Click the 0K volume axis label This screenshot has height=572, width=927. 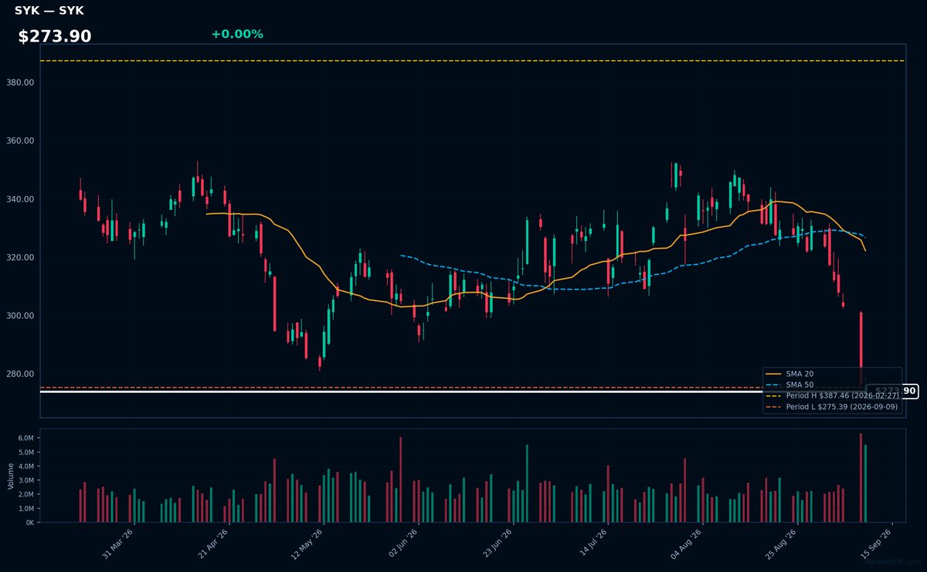(x=29, y=523)
